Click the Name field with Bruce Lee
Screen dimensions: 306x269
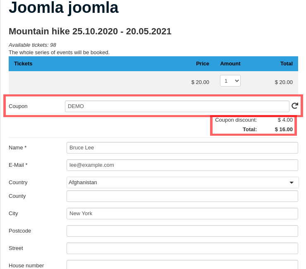click(x=182, y=148)
